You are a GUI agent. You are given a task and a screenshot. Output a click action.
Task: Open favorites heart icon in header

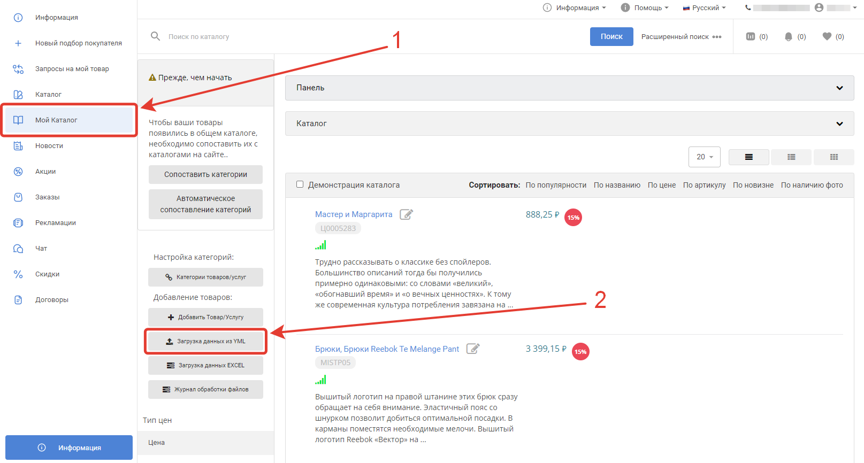pos(827,36)
